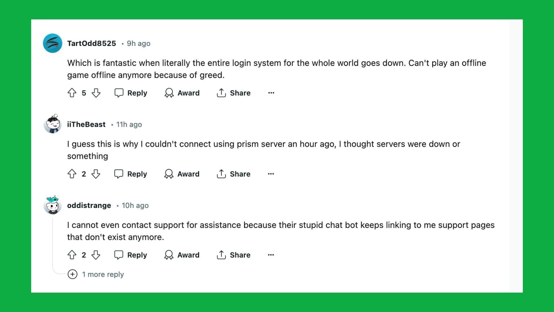
Task: Give an Award to iiTheBeast's comment
Action: pyautogui.click(x=182, y=174)
